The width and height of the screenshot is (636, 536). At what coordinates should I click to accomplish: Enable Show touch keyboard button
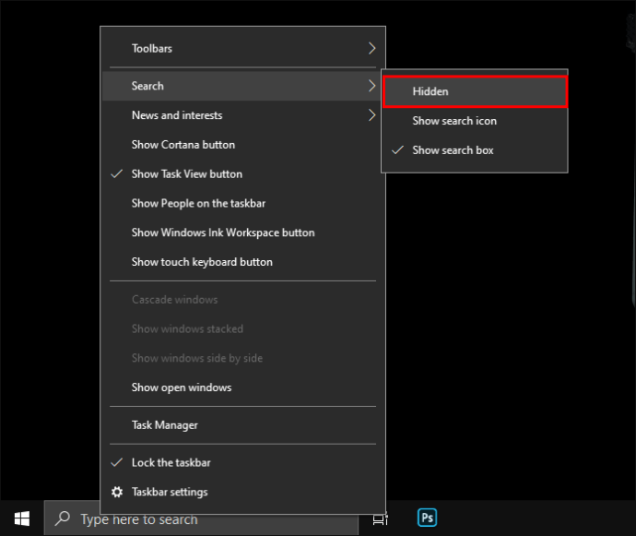pos(243,262)
